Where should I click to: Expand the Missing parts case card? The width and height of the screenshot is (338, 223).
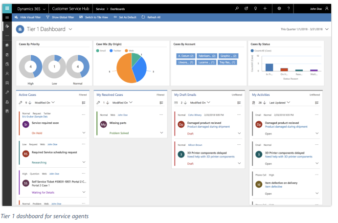(162, 133)
